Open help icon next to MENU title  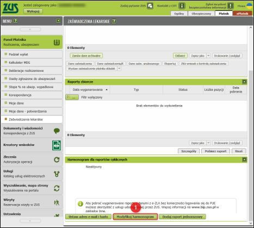(16, 21)
